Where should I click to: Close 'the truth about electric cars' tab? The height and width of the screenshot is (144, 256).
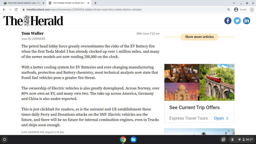44,3
